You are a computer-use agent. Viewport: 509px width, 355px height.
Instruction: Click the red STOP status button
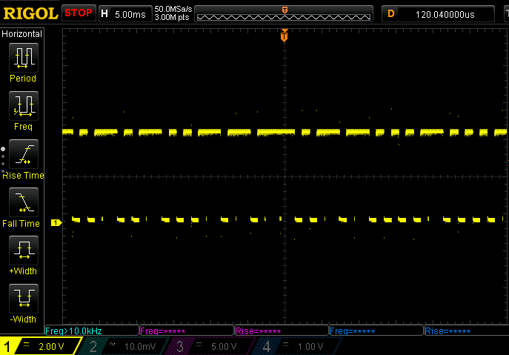tap(78, 13)
